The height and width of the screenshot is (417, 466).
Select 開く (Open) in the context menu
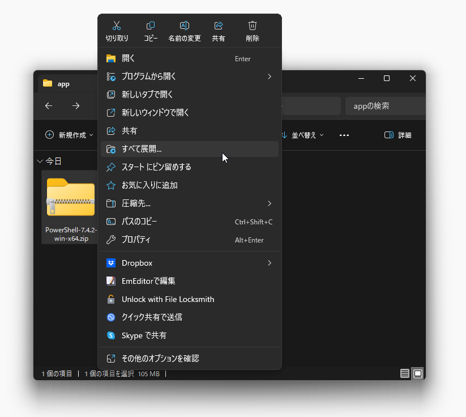[x=190, y=58]
